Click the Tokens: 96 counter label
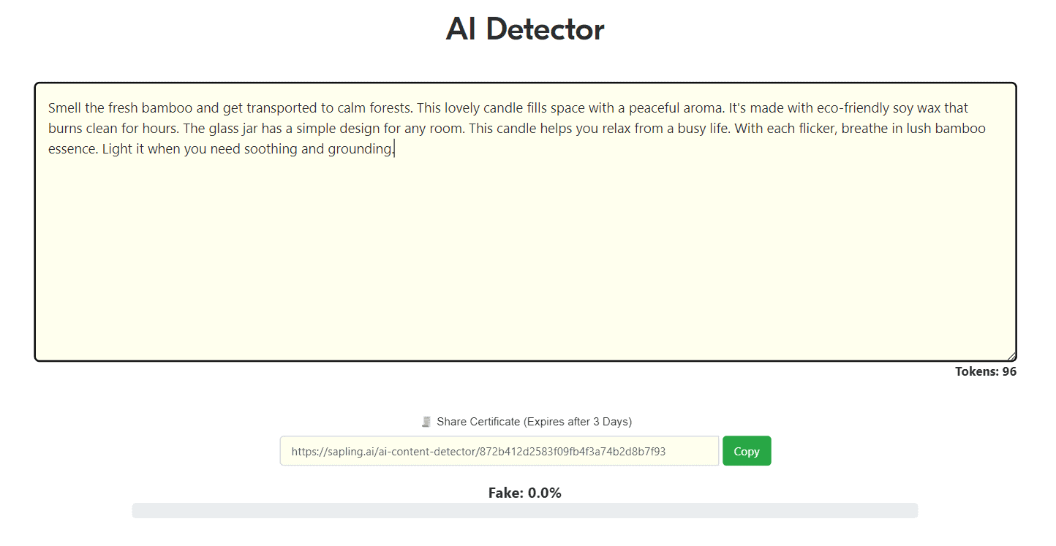Screen dimensions: 1056x546 click(986, 371)
